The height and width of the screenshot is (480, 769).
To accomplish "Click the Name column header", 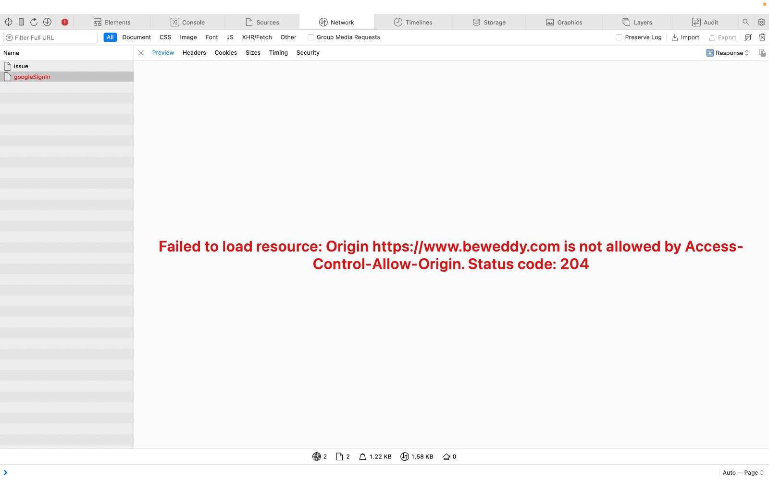I will [67, 53].
